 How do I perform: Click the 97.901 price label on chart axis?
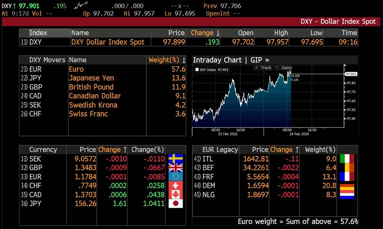[x=351, y=74]
